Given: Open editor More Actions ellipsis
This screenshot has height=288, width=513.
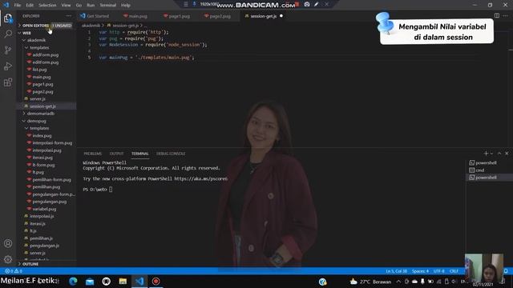Looking at the screenshot, I should [506, 16].
